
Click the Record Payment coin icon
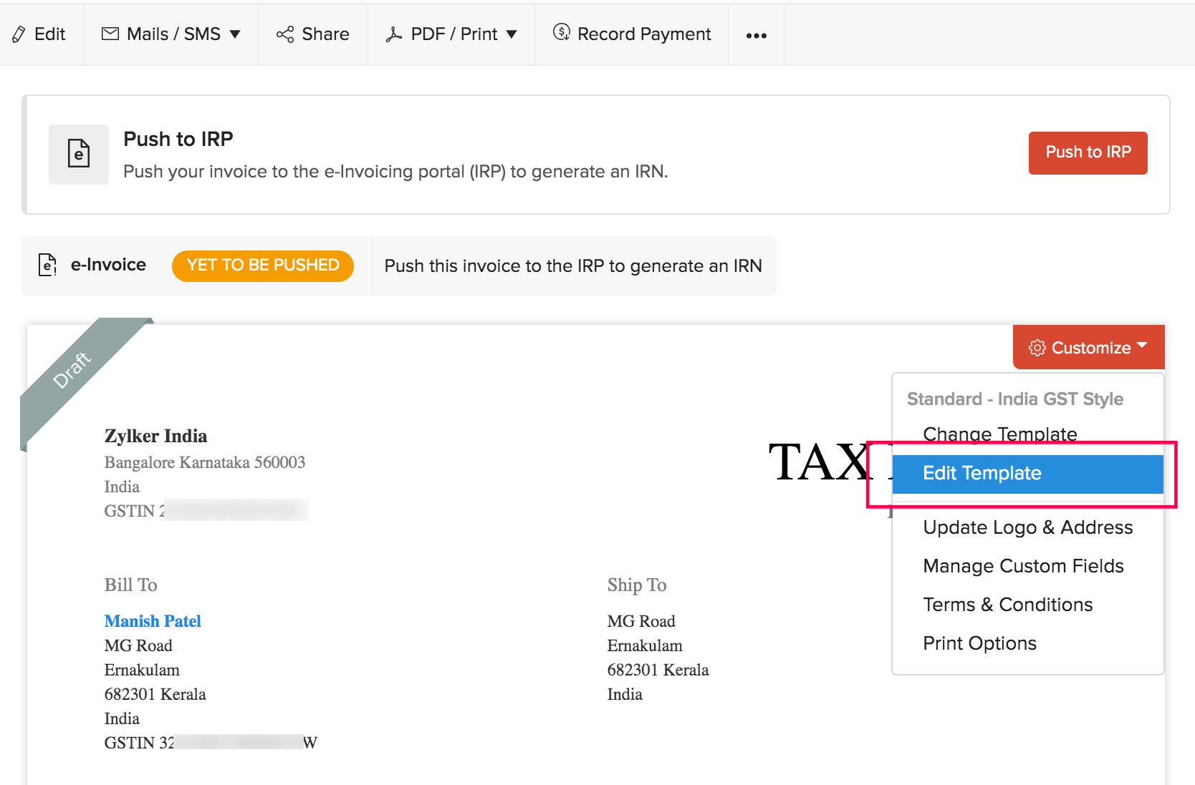pyautogui.click(x=562, y=32)
